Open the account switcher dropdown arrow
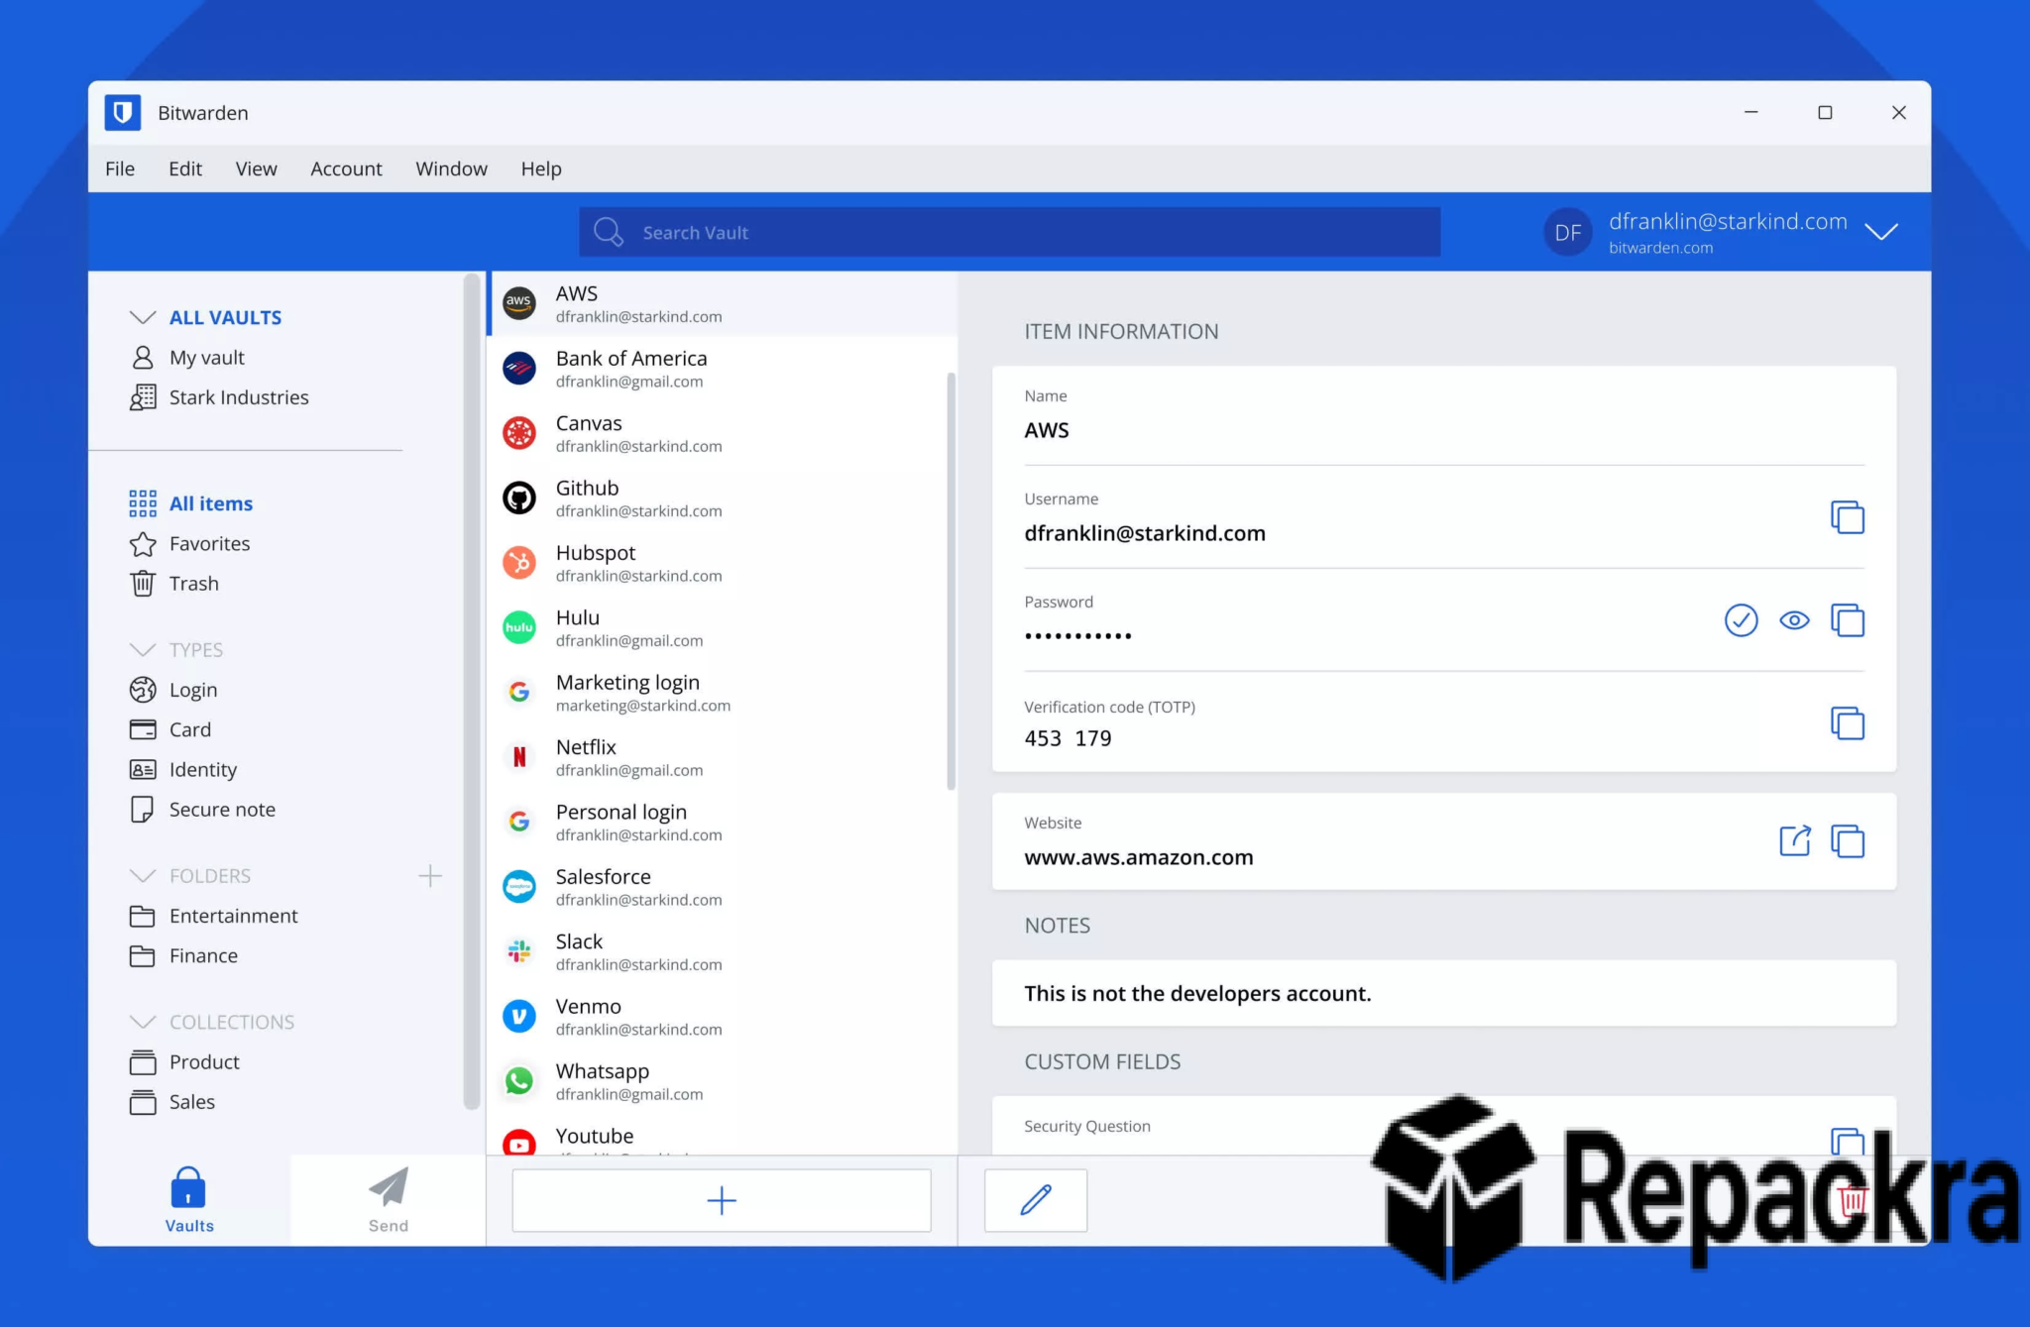The image size is (2030, 1327). click(1880, 232)
